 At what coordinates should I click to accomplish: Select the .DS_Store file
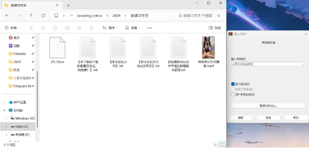tap(57, 50)
